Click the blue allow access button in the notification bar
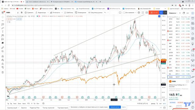This screenshot has height=110, width=195. (115, 107)
